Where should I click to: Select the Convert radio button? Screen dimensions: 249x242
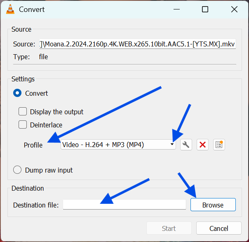click(17, 93)
